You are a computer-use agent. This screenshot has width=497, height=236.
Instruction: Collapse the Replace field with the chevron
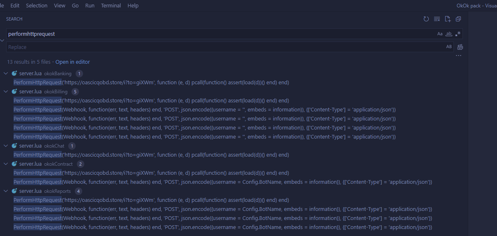tap(2, 40)
